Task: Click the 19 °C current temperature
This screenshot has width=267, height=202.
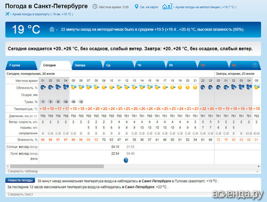Action: (26, 29)
